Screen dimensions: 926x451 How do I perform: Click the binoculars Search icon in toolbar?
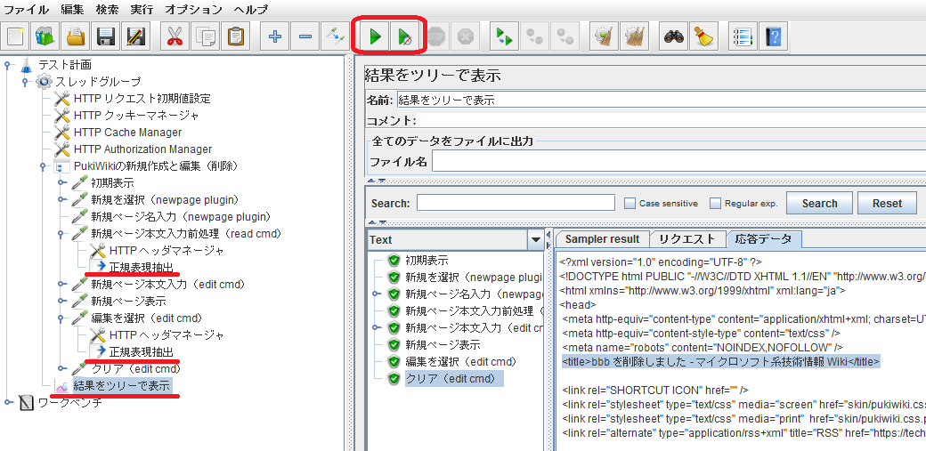point(673,36)
